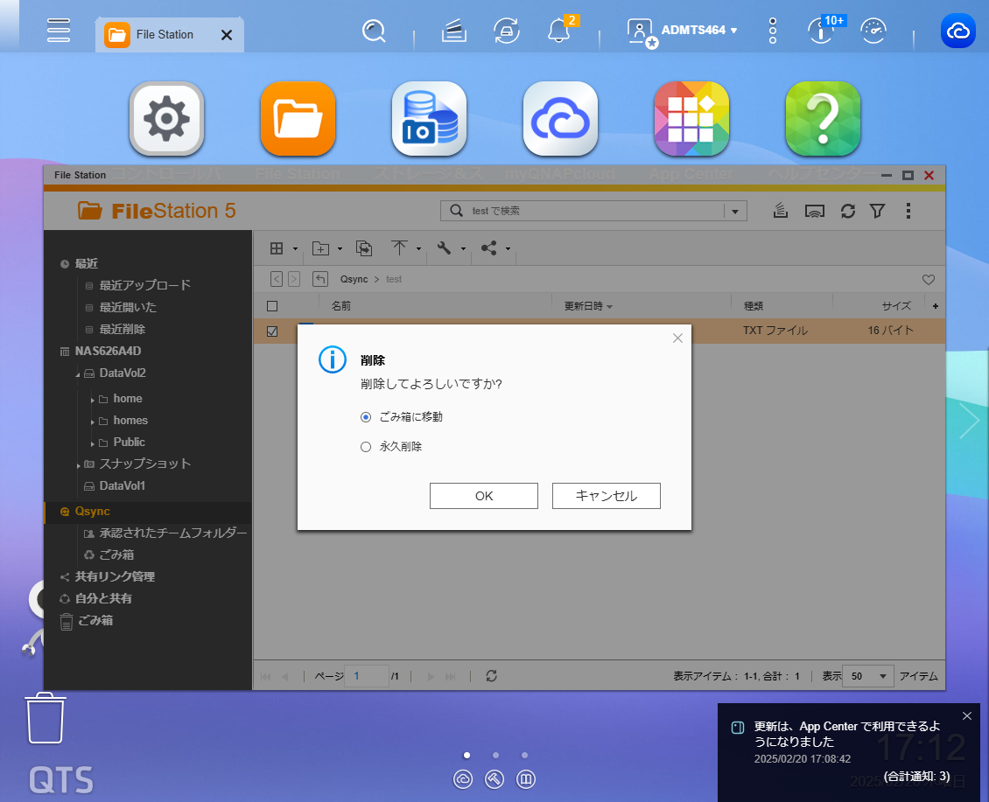
Task: Open the main hamburger menu
Action: [59, 31]
